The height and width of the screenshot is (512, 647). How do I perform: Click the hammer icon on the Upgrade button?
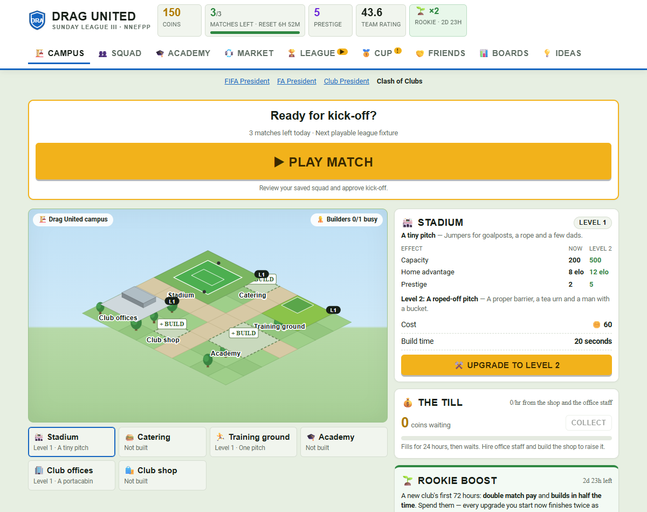click(x=459, y=365)
